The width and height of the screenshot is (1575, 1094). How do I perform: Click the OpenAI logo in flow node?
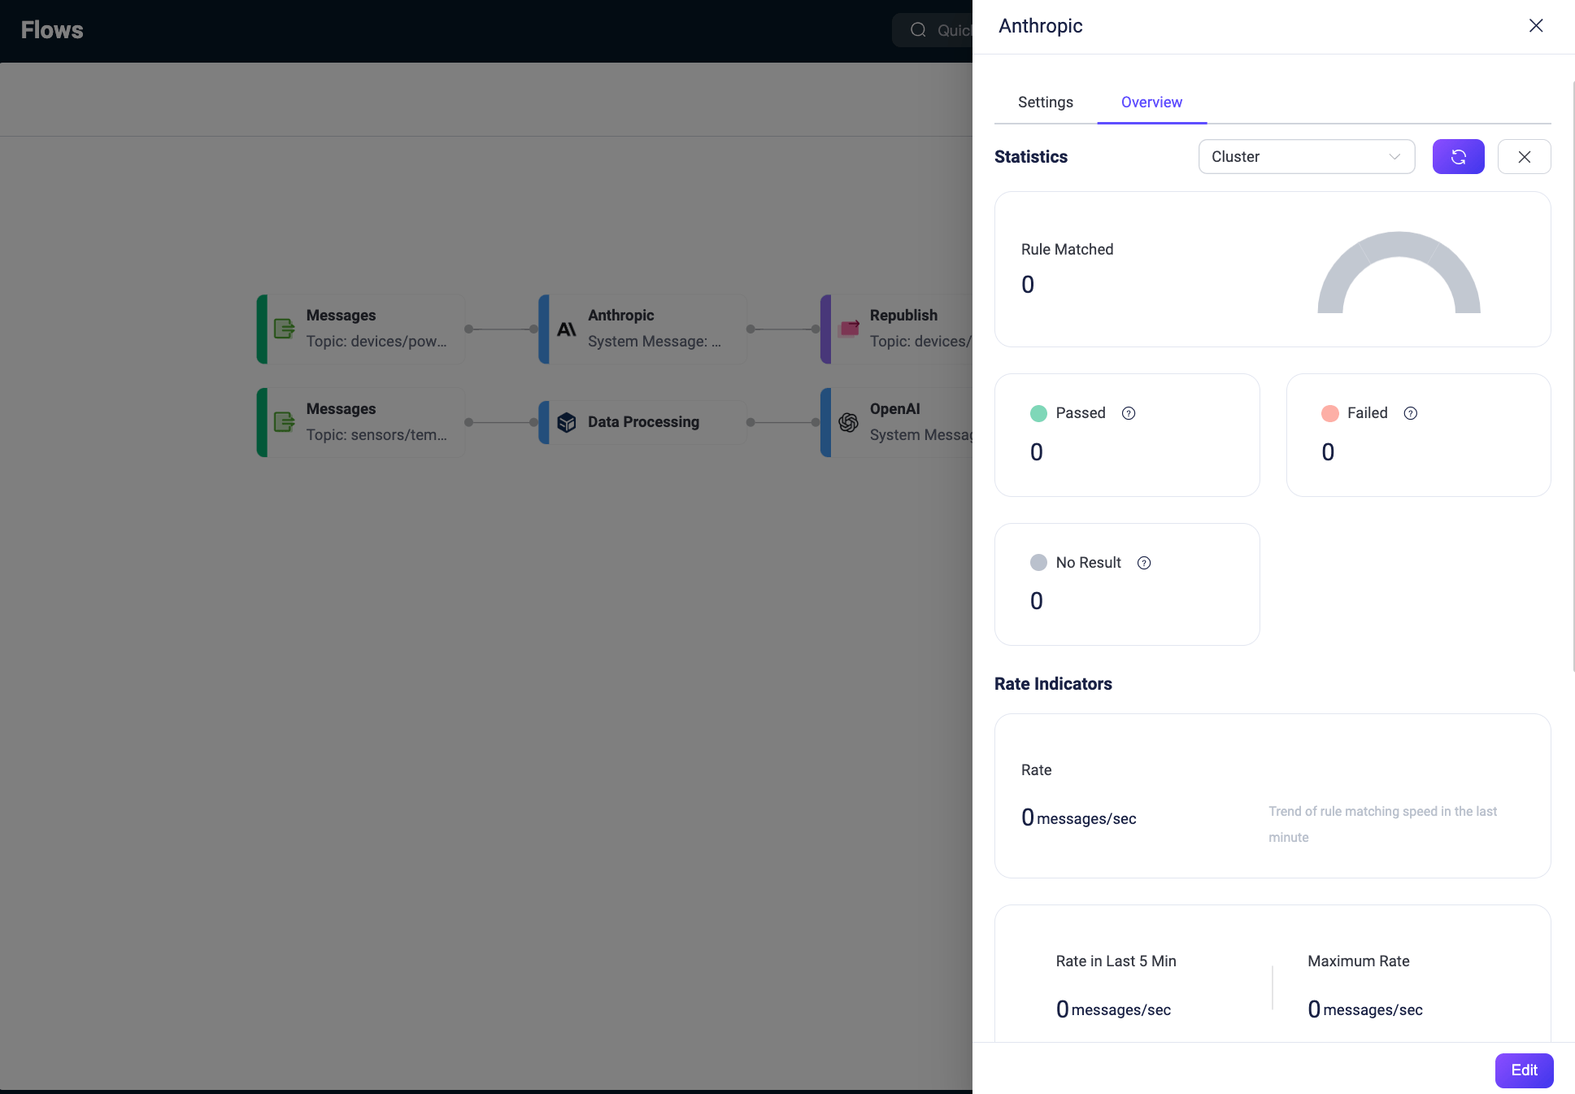click(849, 422)
